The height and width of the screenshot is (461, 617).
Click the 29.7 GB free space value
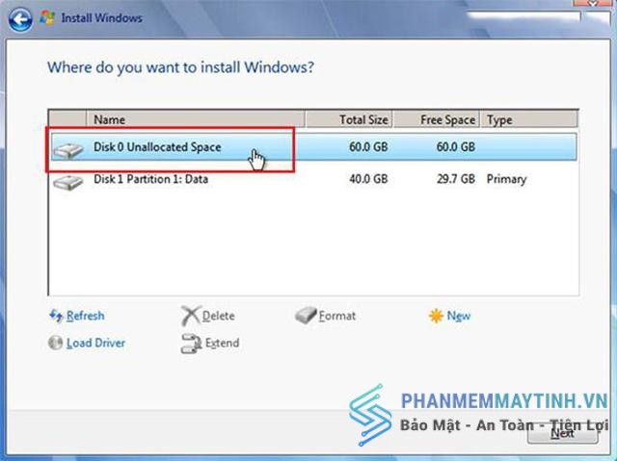coord(456,179)
